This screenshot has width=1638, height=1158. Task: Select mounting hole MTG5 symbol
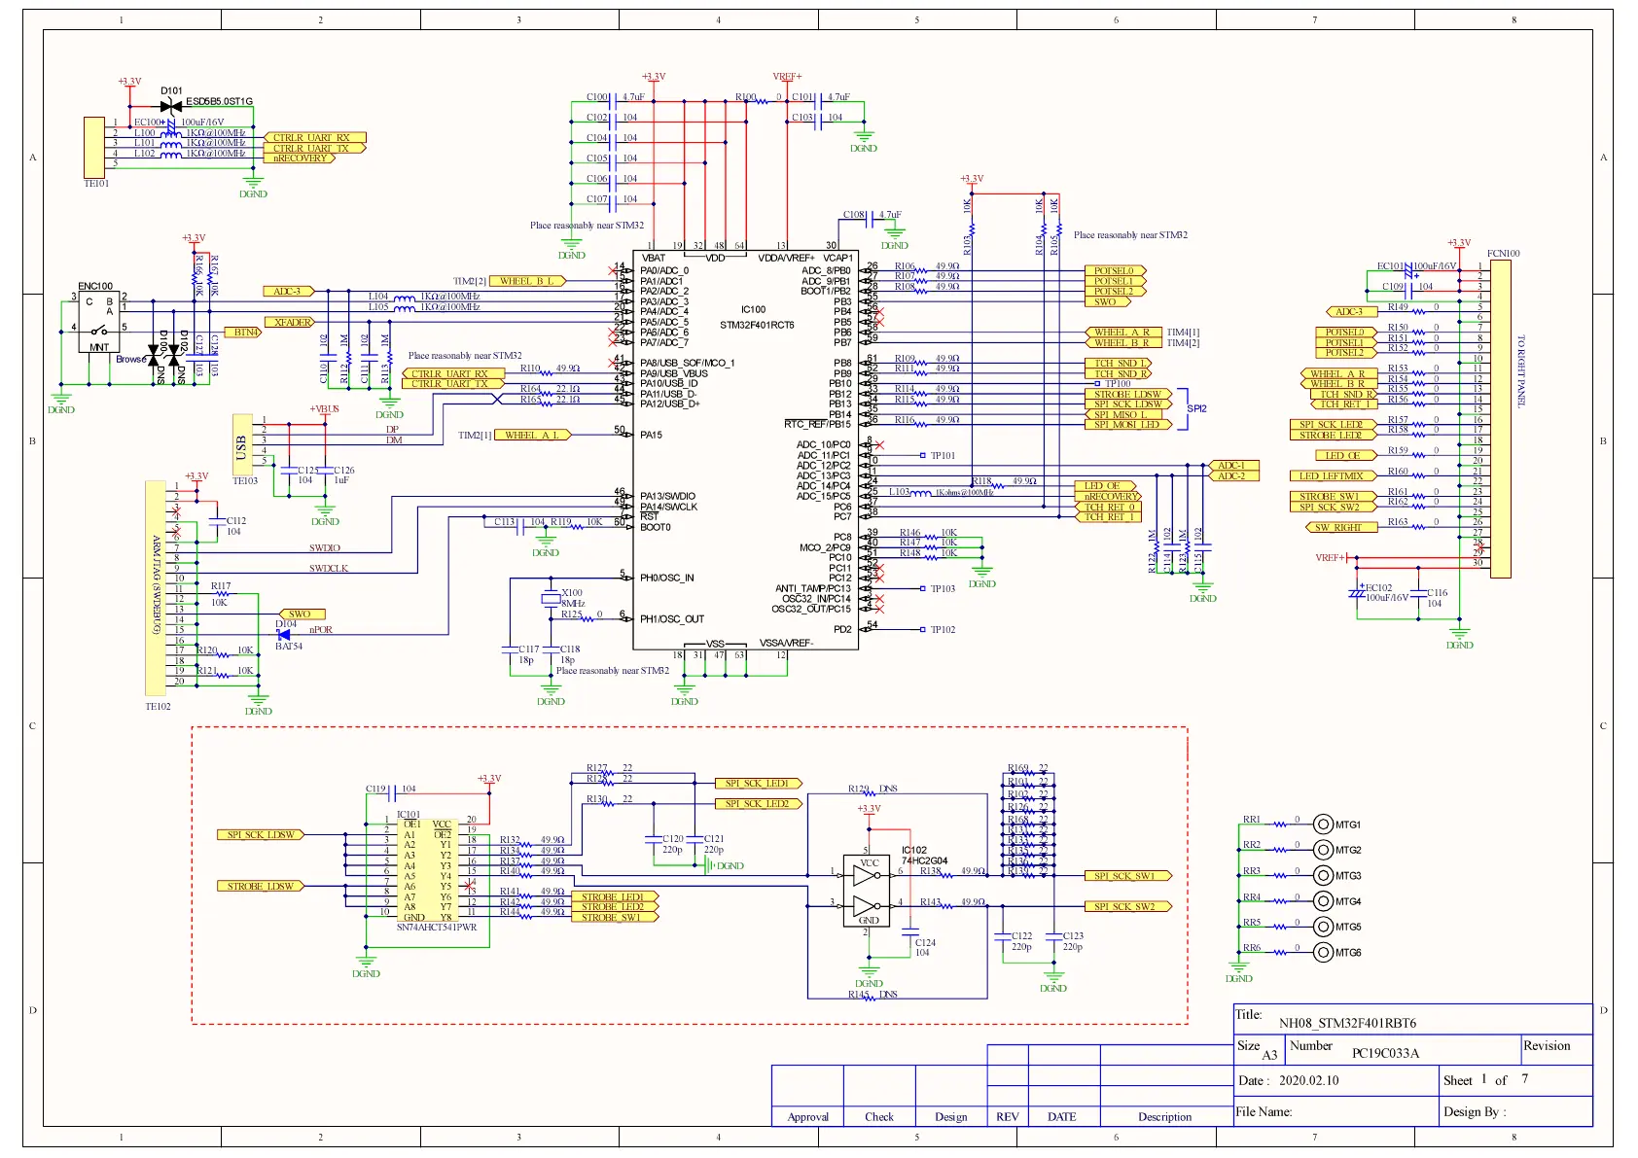coord(1323,927)
